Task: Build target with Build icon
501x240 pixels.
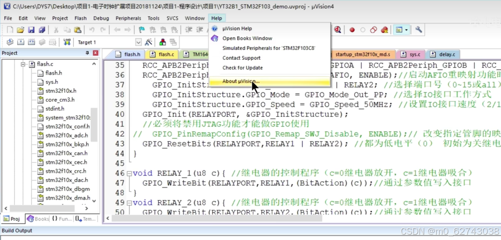Action: tap(21, 42)
